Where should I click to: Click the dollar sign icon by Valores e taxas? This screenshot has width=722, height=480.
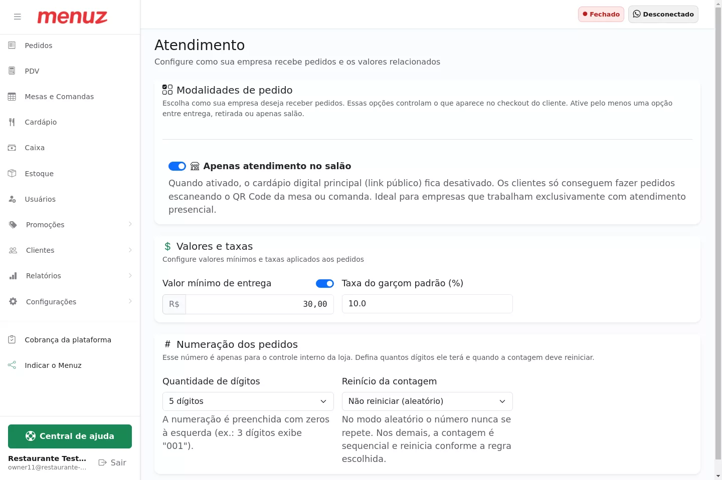click(167, 246)
